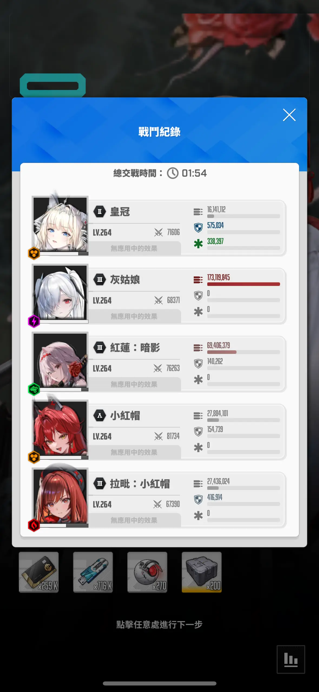The width and height of the screenshot is (319, 692).
Task: Open the bar chart statistics icon
Action: (x=291, y=660)
